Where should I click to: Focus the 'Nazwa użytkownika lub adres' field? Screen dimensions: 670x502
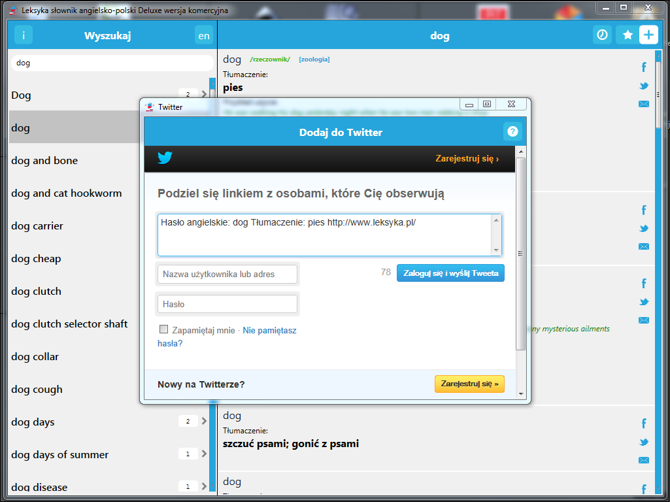pyautogui.click(x=227, y=275)
